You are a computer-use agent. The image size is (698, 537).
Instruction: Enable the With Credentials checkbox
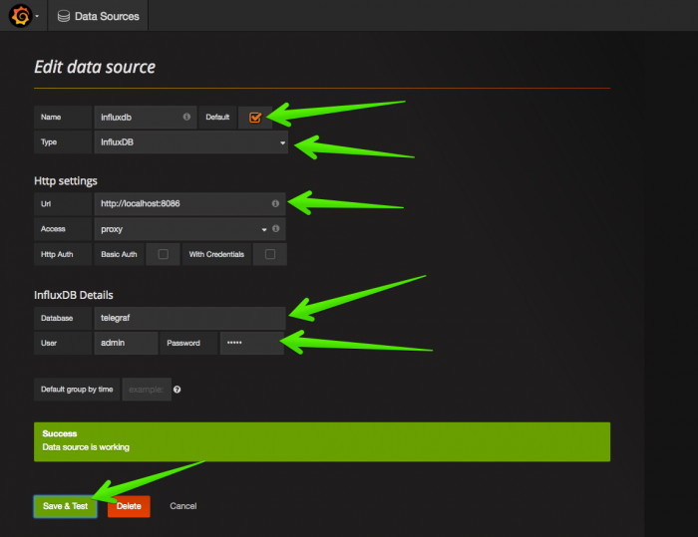coord(270,254)
